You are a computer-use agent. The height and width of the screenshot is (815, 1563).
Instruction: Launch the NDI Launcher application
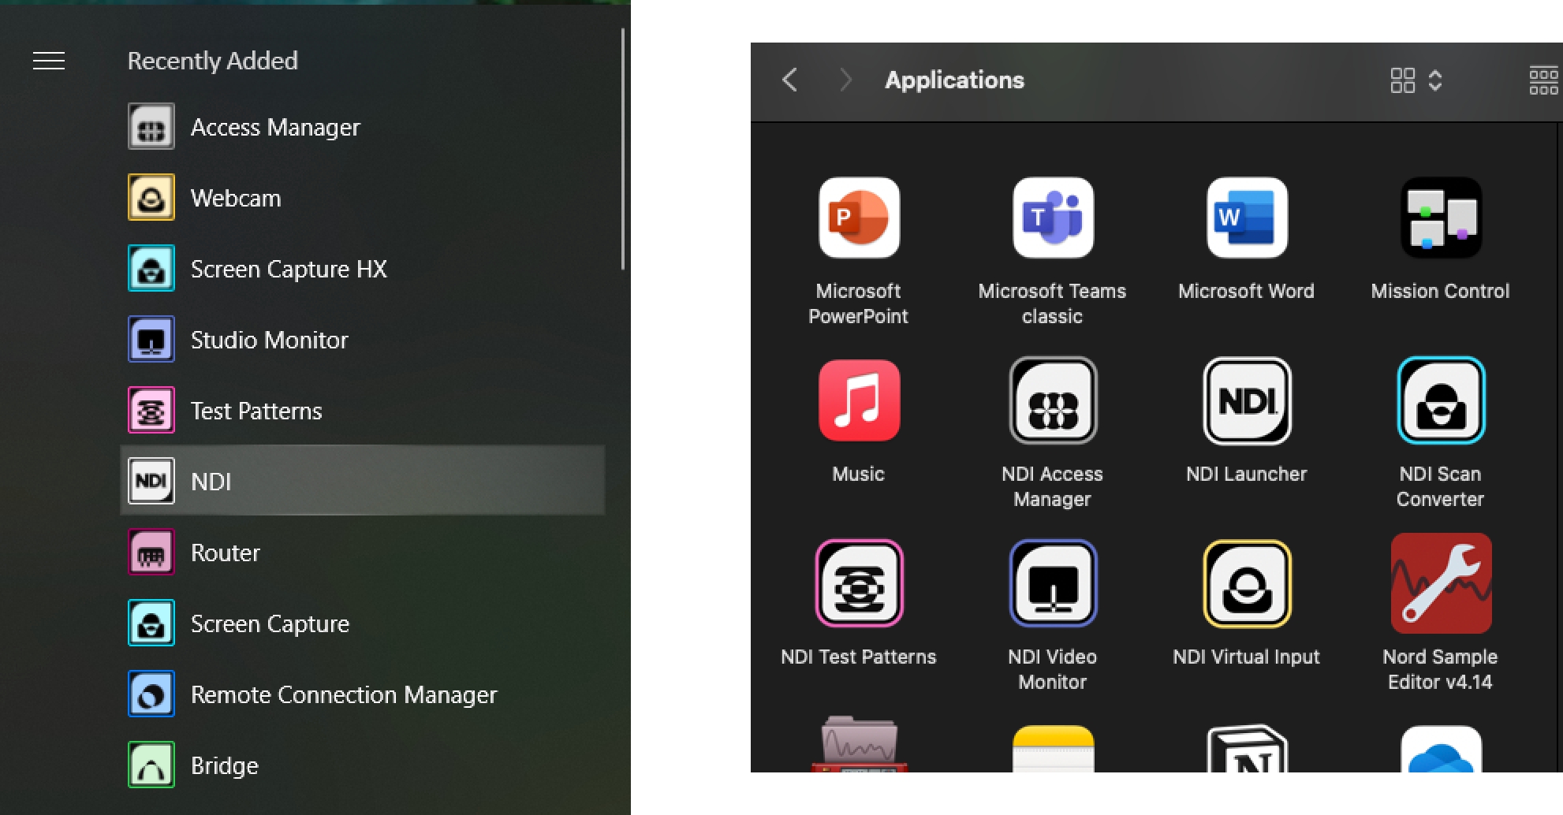[1246, 401]
